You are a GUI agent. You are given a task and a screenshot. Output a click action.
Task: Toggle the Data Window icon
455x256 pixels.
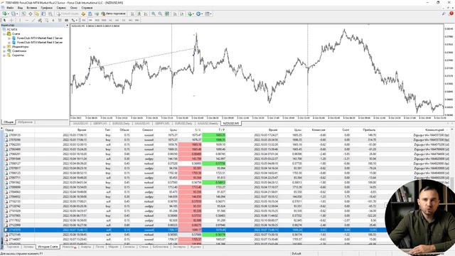[x=30, y=14]
